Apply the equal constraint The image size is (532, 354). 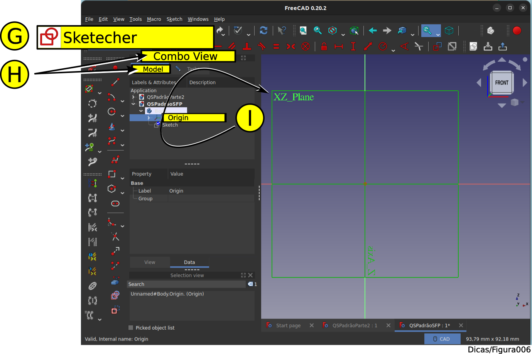[x=276, y=46]
